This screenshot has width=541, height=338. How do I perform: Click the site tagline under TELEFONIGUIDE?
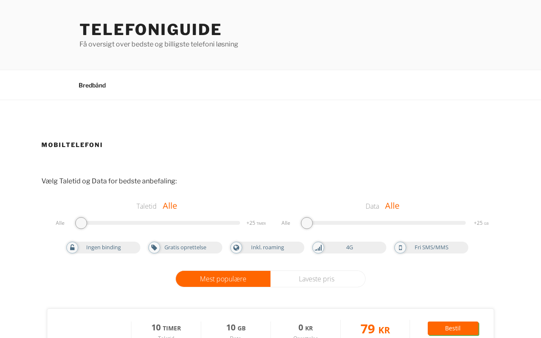(x=159, y=44)
